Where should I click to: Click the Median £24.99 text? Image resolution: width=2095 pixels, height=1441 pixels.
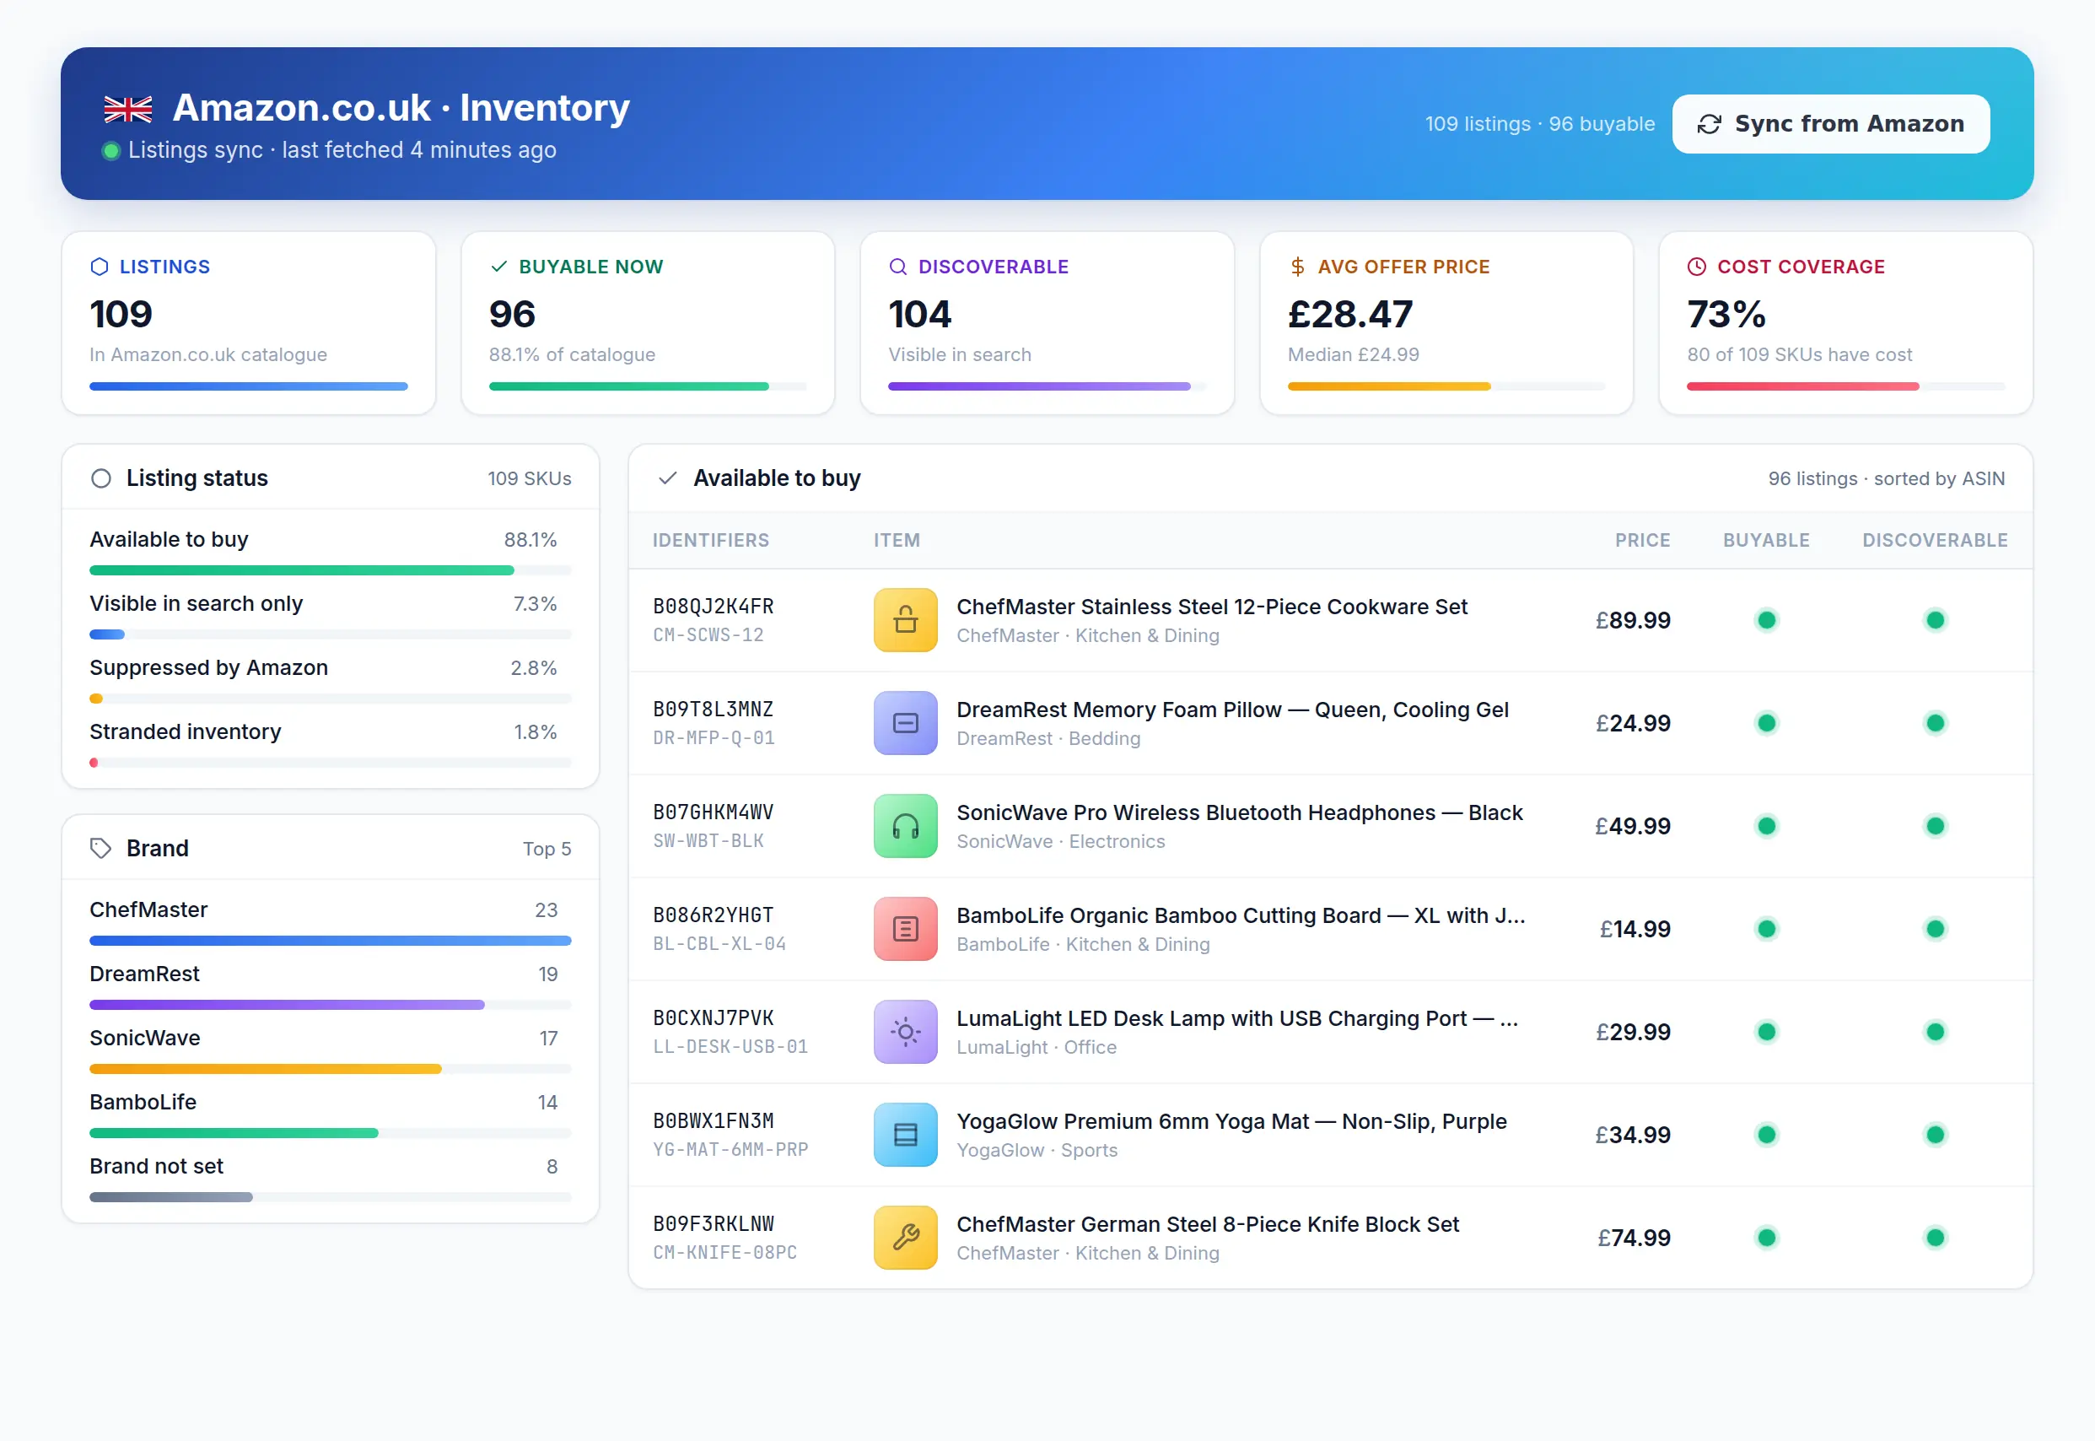pos(1353,355)
